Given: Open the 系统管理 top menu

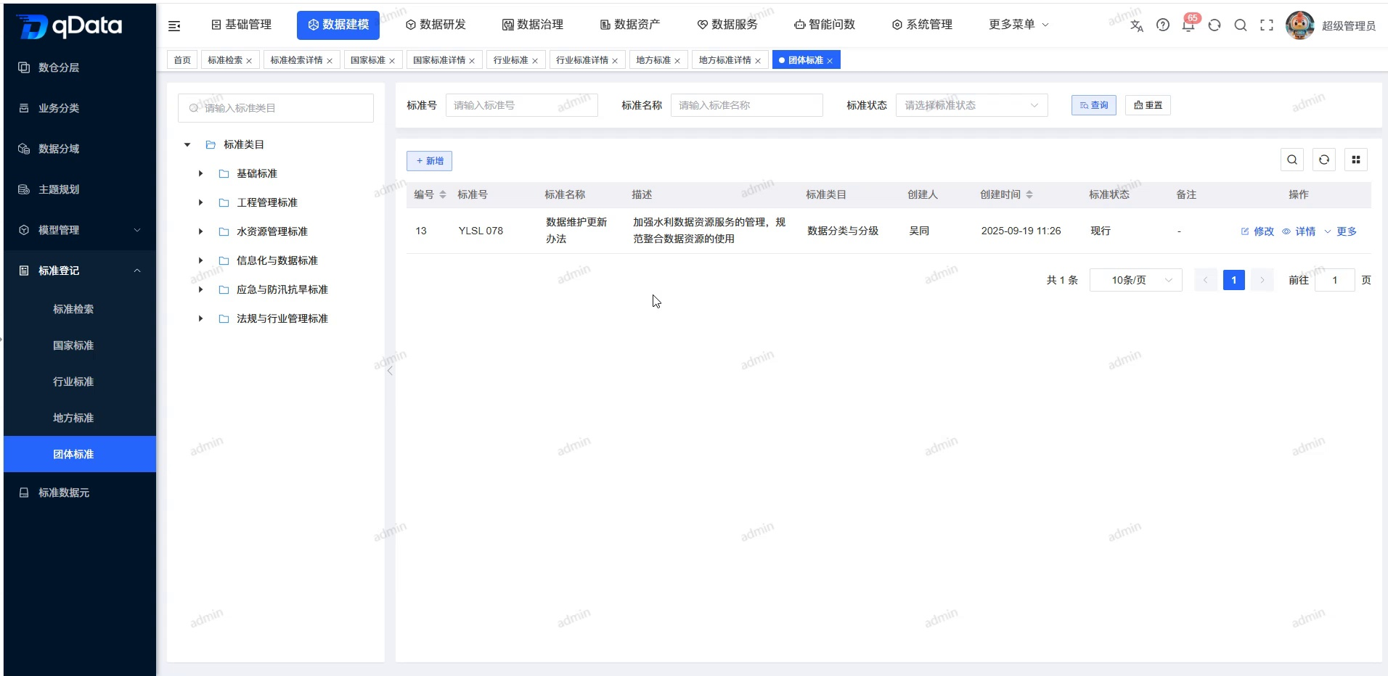Looking at the screenshot, I should (x=922, y=25).
